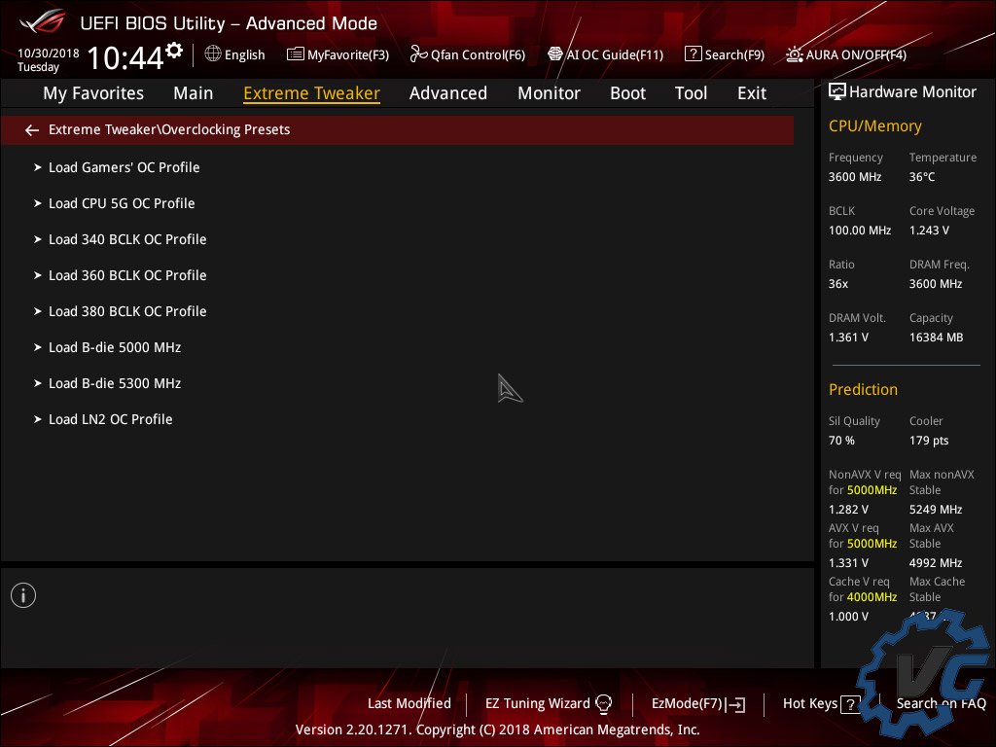The image size is (996, 747).
Task: Expand arrow beside Load B-die 5300 MHz
Action: (38, 383)
